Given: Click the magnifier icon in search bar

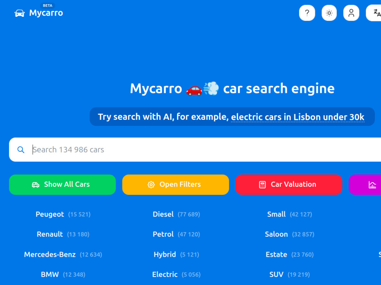Looking at the screenshot, I should click(x=21, y=150).
